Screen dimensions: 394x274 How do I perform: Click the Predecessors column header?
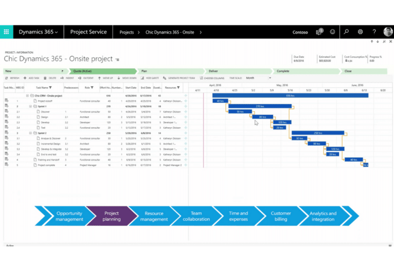pos(71,87)
